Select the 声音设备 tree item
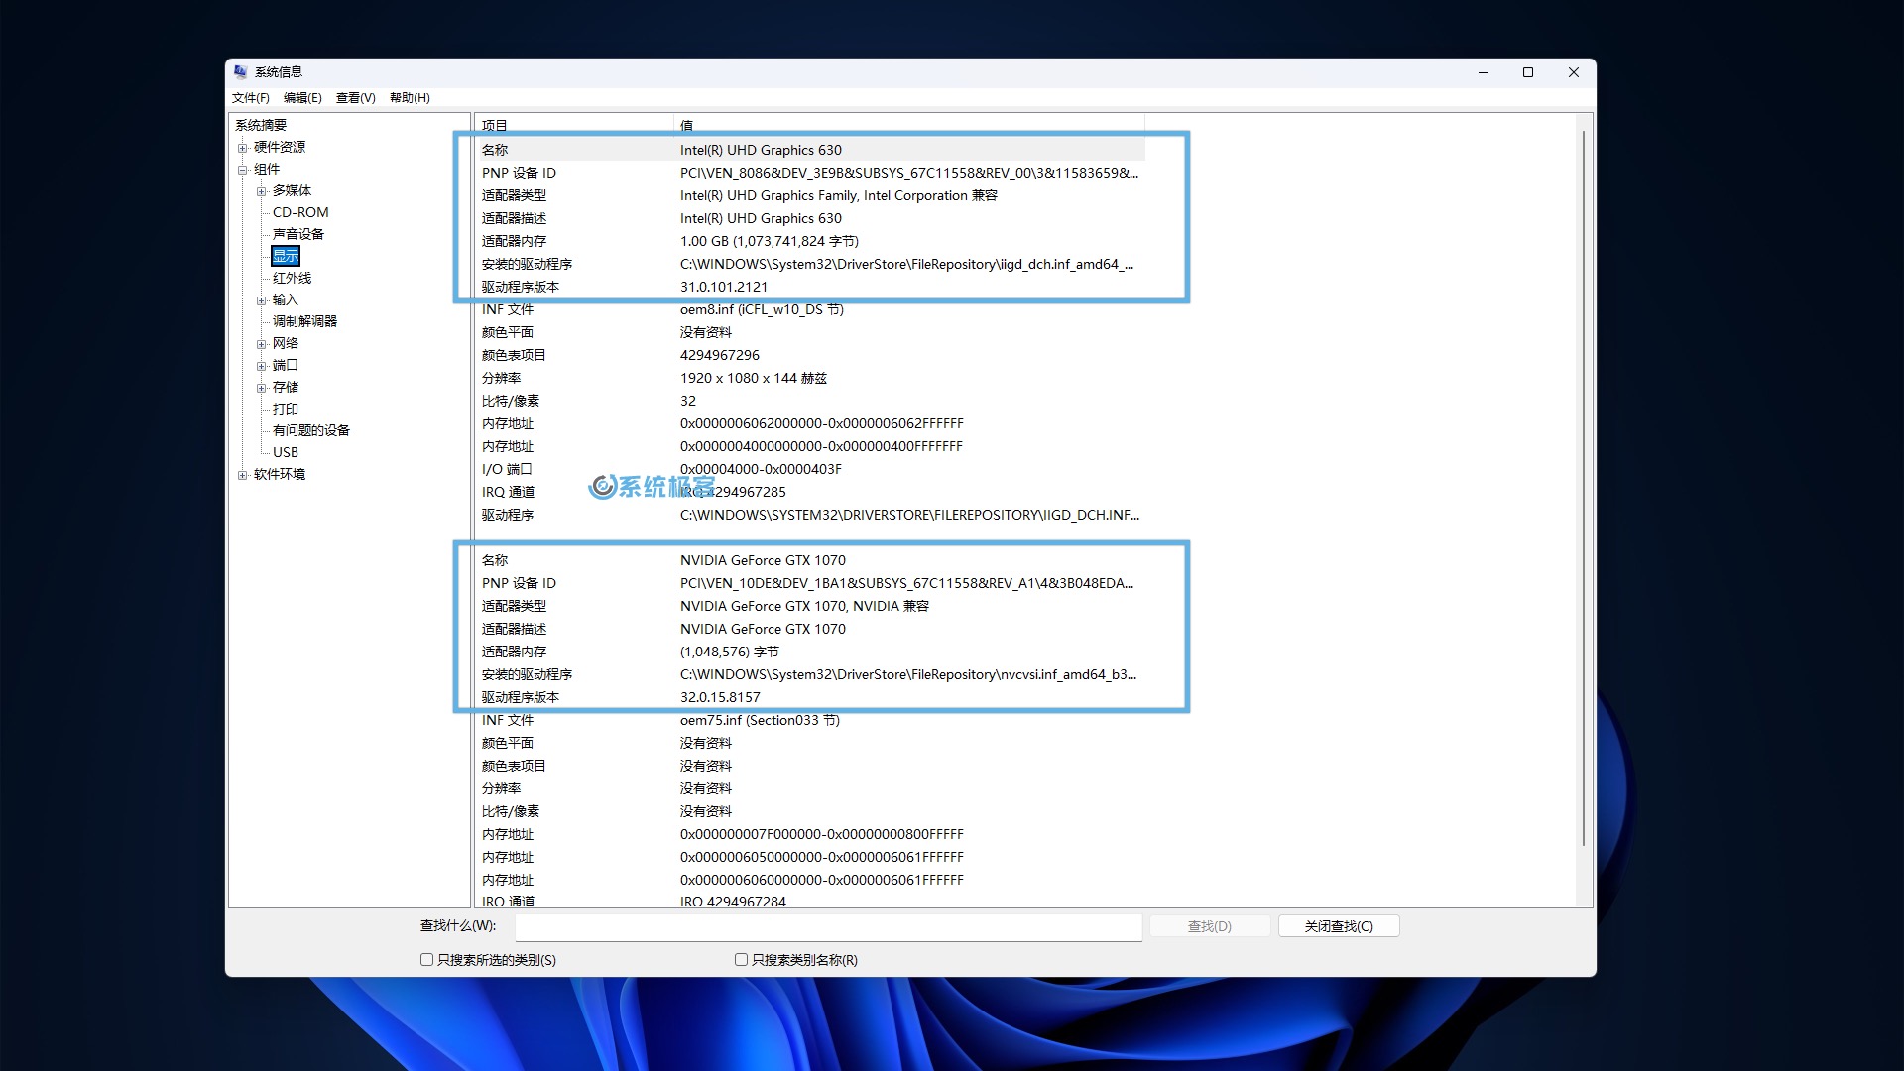Image resolution: width=1904 pixels, height=1071 pixels. [300, 233]
